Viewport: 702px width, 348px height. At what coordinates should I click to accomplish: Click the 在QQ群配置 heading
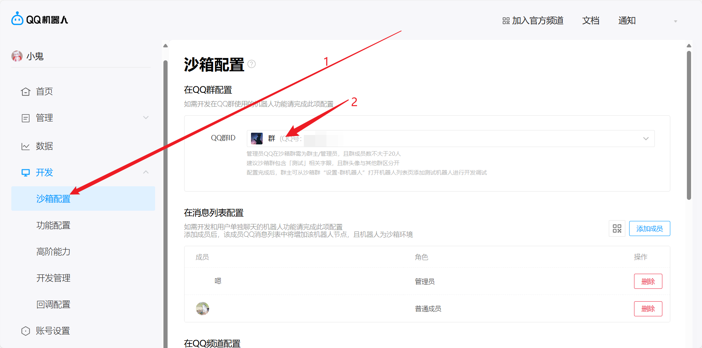pos(208,90)
